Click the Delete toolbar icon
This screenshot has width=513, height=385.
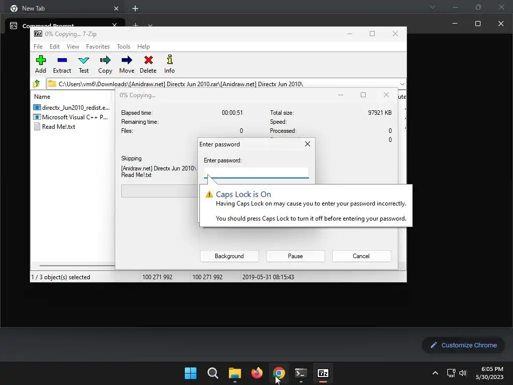148,60
